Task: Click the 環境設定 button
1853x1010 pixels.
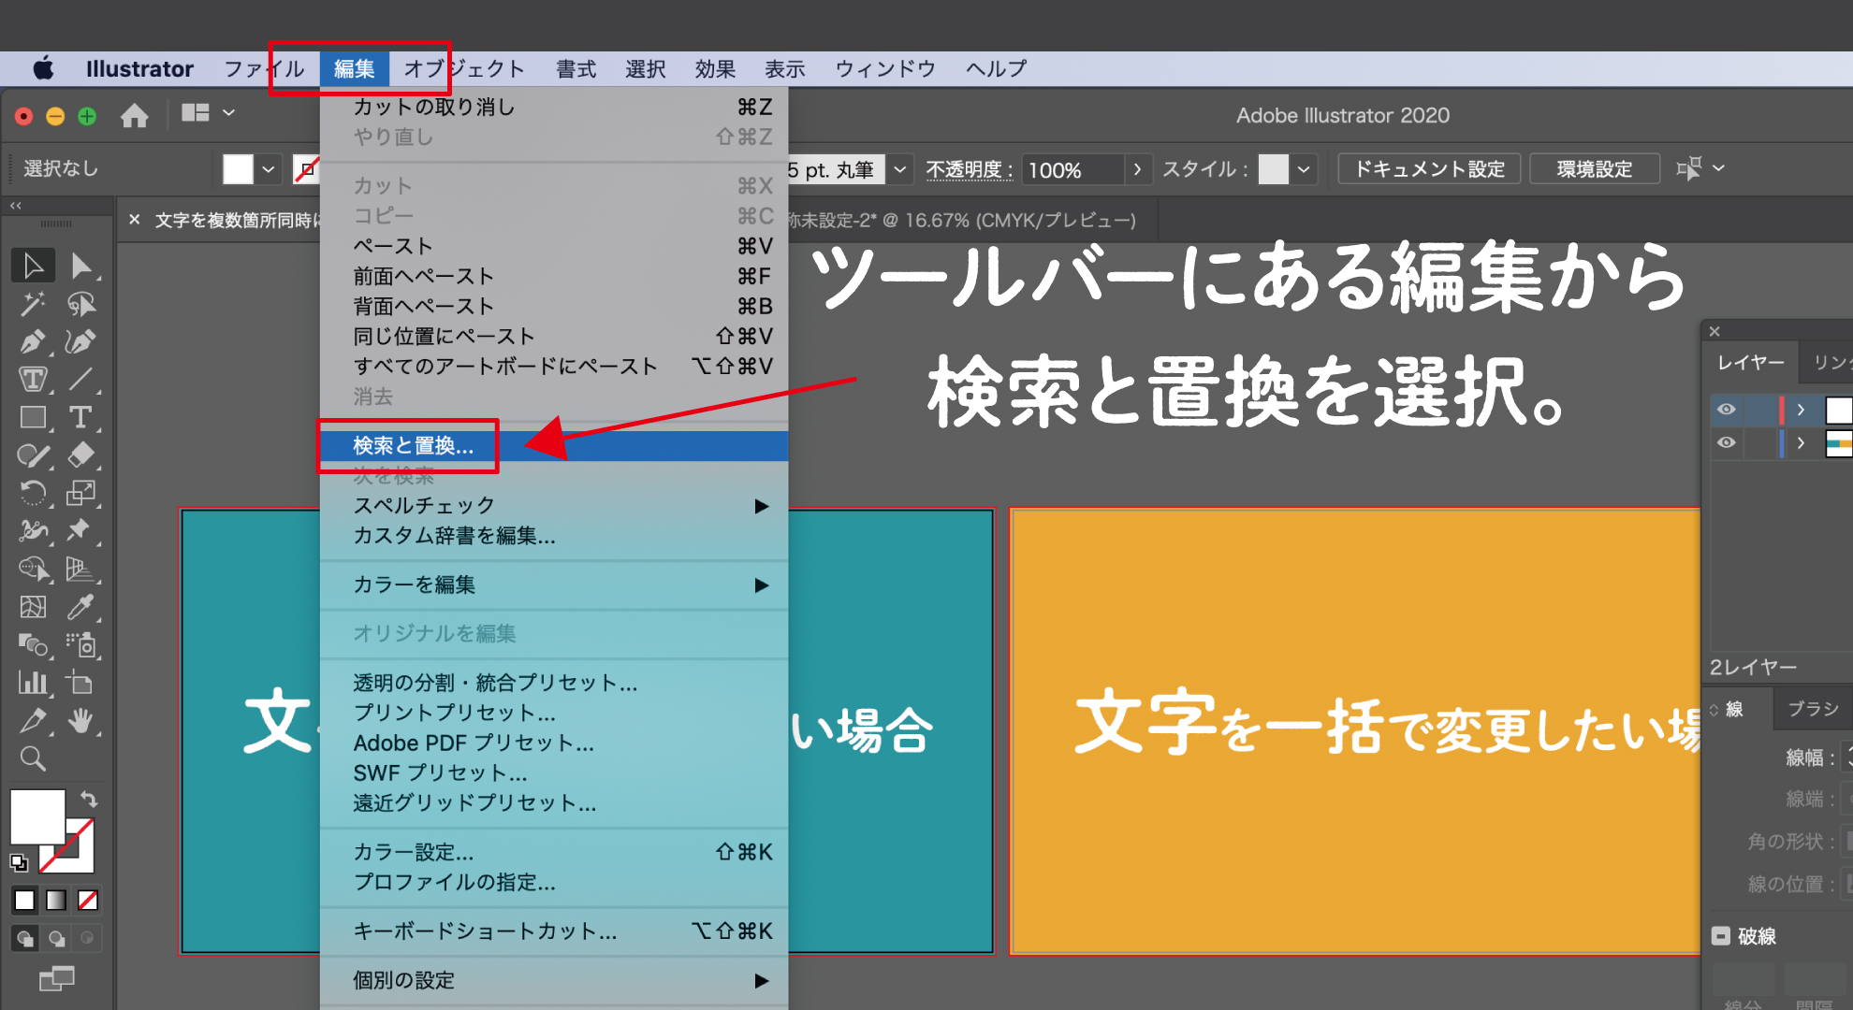Action: [x=1594, y=169]
